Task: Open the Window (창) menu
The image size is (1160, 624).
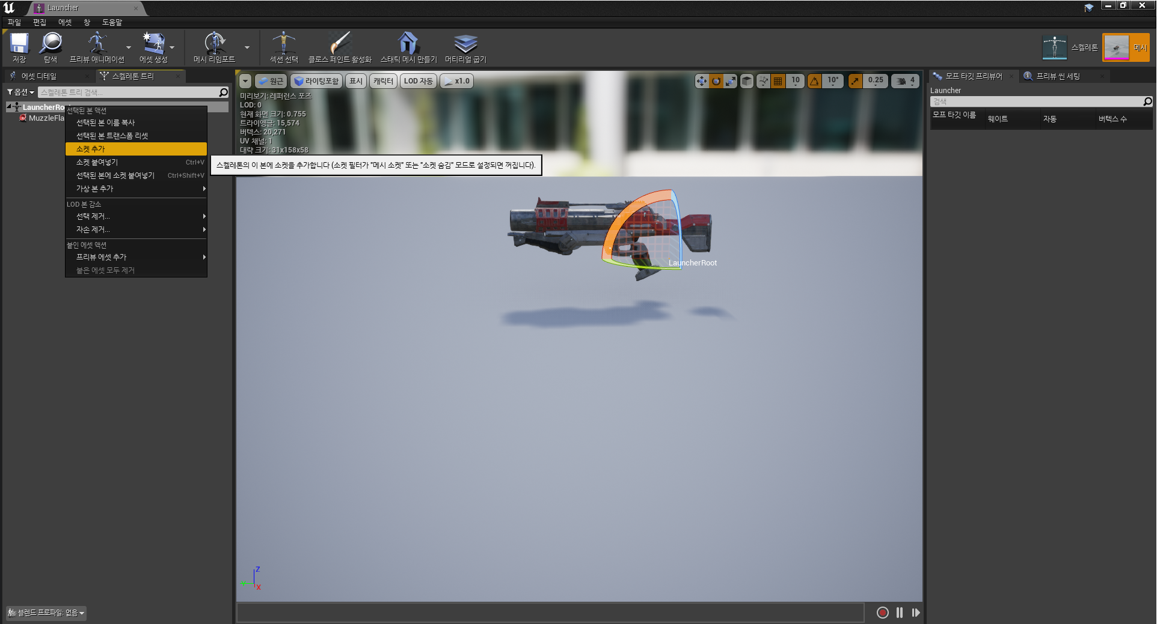Action: pos(87,22)
